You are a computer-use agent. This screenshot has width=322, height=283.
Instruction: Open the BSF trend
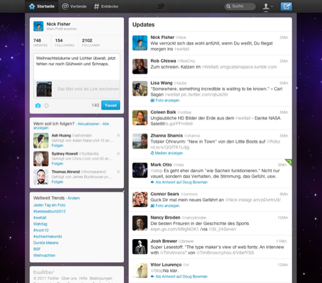pyautogui.click(x=37, y=249)
